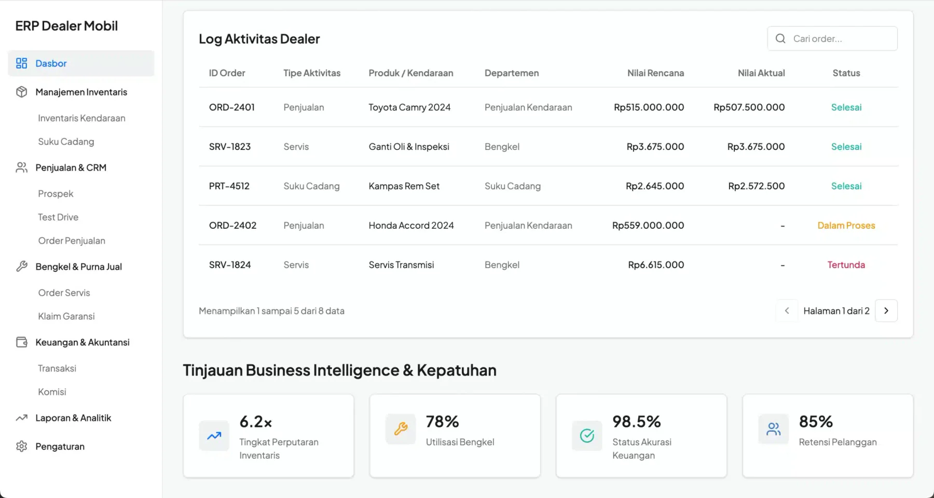
Task: Go to Order Servis
Action: pos(64,293)
